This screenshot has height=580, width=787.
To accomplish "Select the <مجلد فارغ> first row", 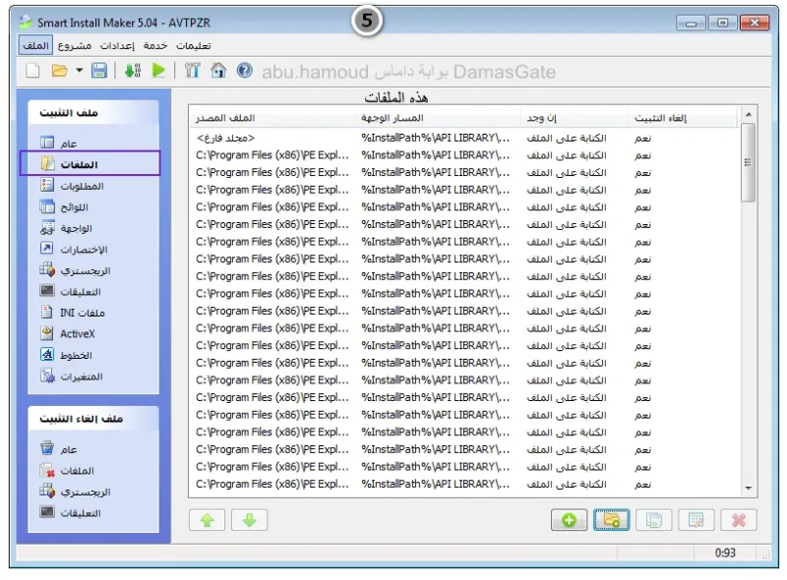I will [463, 138].
